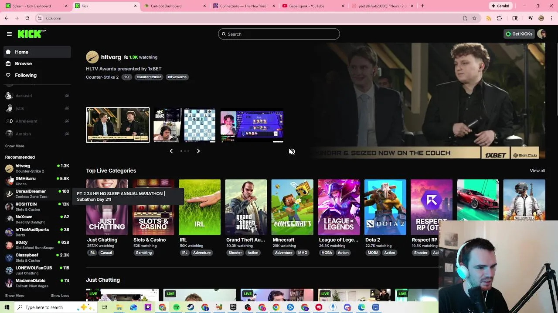Open hltvorg channel name link

click(111, 57)
